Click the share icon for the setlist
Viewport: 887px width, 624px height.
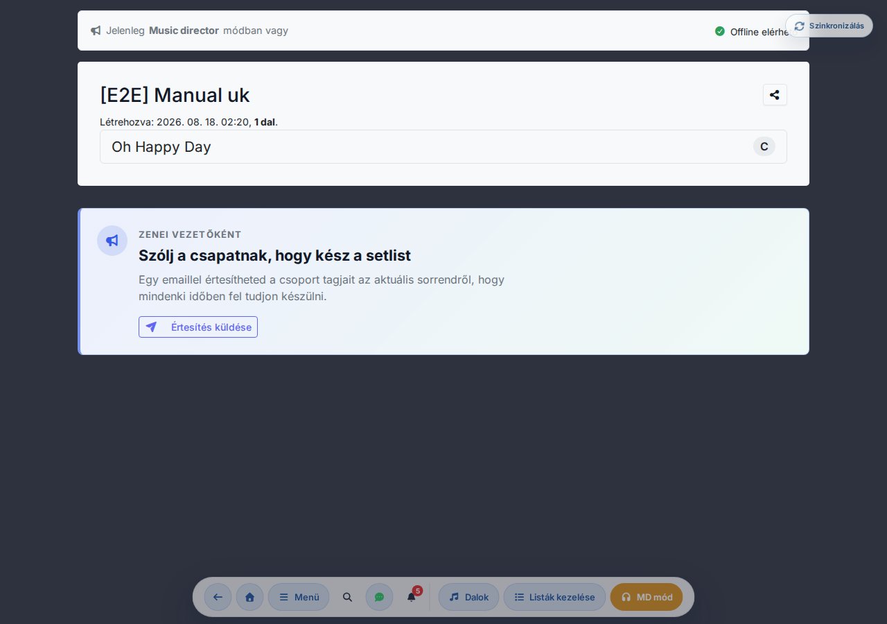click(775, 95)
